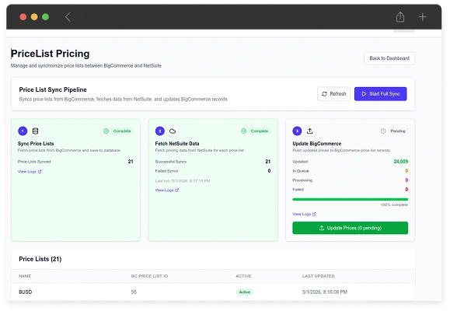The height and width of the screenshot is (311, 450).
Task: Click check icon beside Sync Price Lists Complete
Action: (x=106, y=131)
